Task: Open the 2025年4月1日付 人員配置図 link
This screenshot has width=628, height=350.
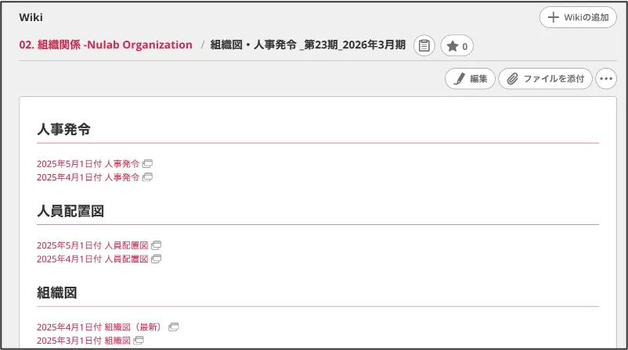Action: pyautogui.click(x=92, y=259)
